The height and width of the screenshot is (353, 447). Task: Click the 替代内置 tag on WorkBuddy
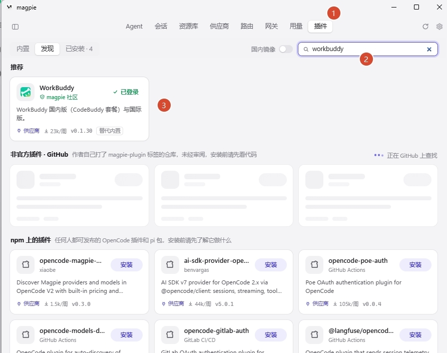click(x=110, y=131)
